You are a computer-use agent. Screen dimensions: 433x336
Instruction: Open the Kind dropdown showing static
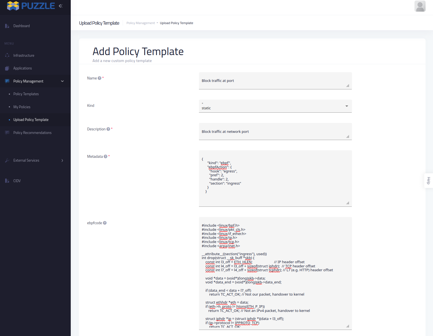[275, 106]
